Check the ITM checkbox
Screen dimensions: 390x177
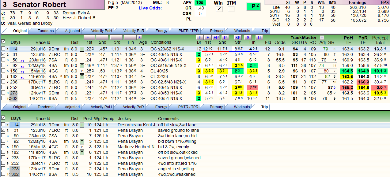(231, 9)
